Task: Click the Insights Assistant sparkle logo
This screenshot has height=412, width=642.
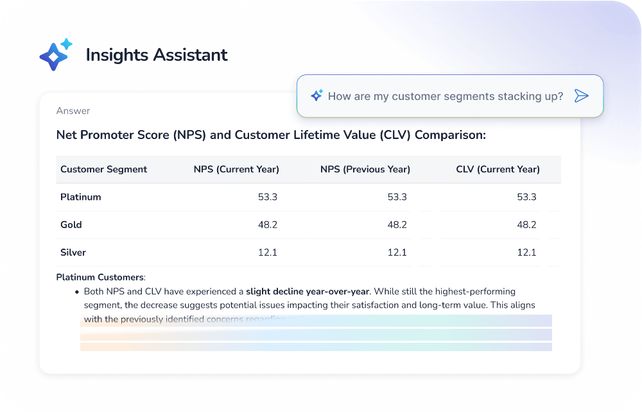Action: click(x=56, y=54)
